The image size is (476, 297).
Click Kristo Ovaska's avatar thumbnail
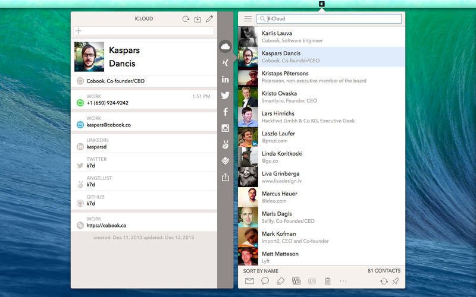248,97
